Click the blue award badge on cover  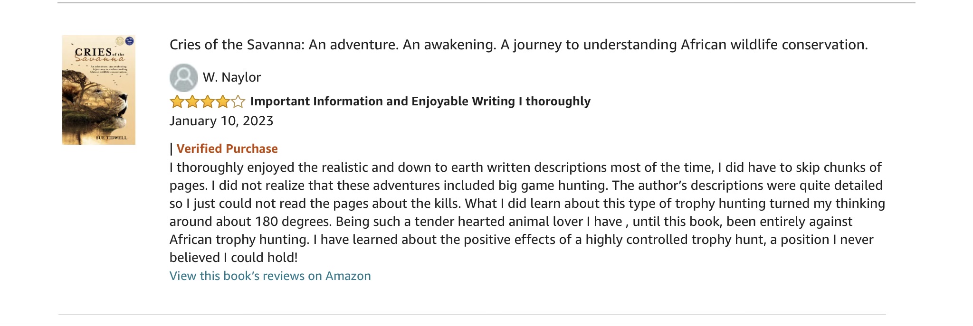(129, 41)
